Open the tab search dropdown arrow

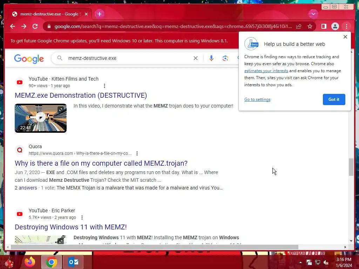tap(313, 14)
